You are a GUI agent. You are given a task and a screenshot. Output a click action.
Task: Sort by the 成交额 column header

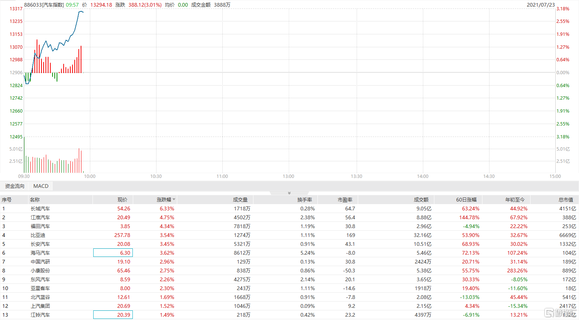pyautogui.click(x=421, y=200)
